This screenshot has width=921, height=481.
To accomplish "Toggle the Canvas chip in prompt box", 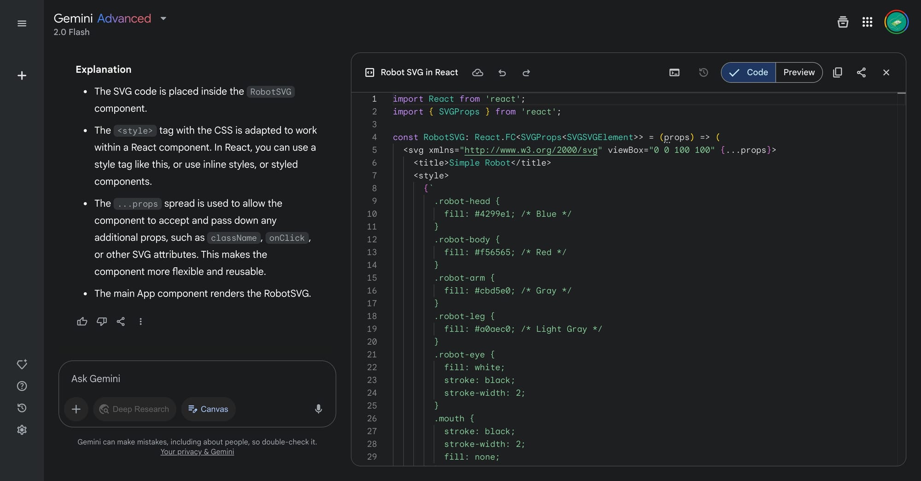I will point(208,409).
